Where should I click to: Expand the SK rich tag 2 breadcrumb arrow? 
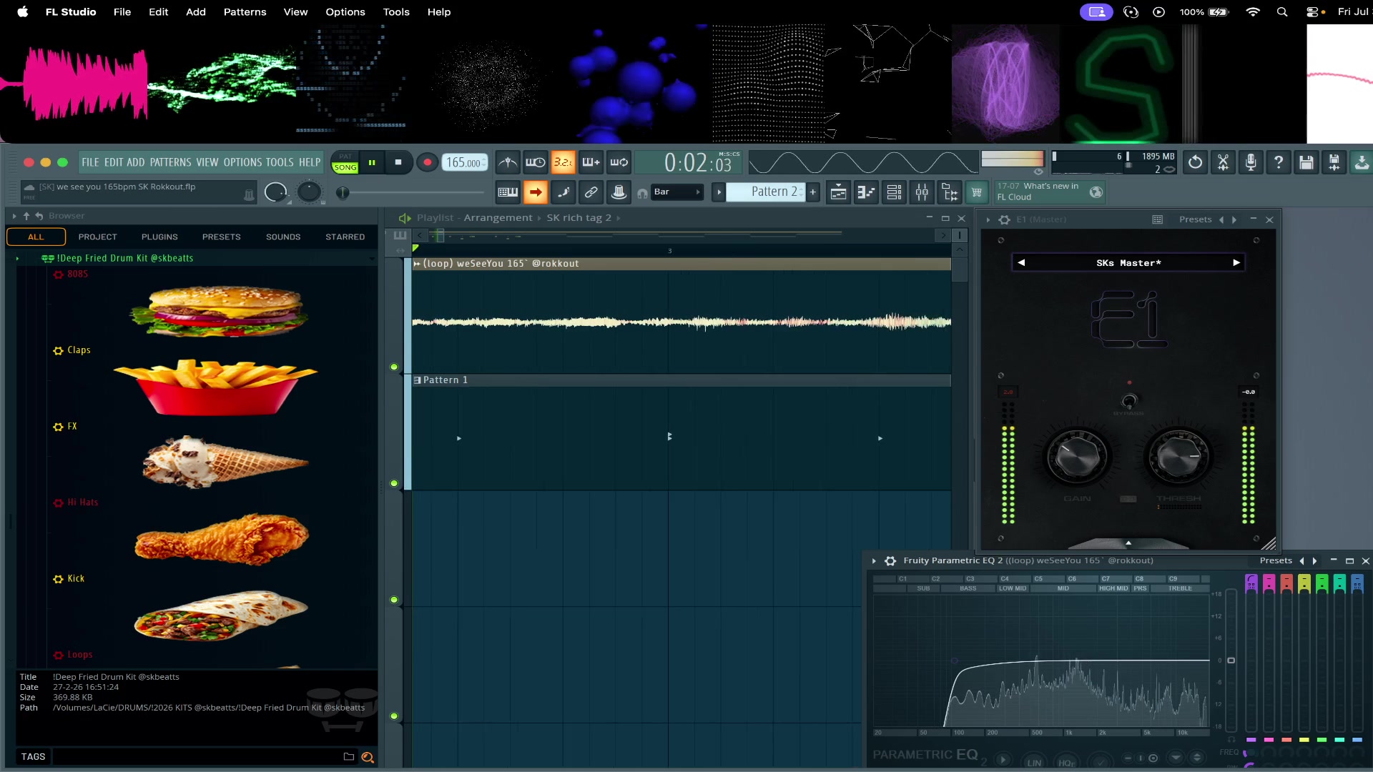(x=619, y=218)
